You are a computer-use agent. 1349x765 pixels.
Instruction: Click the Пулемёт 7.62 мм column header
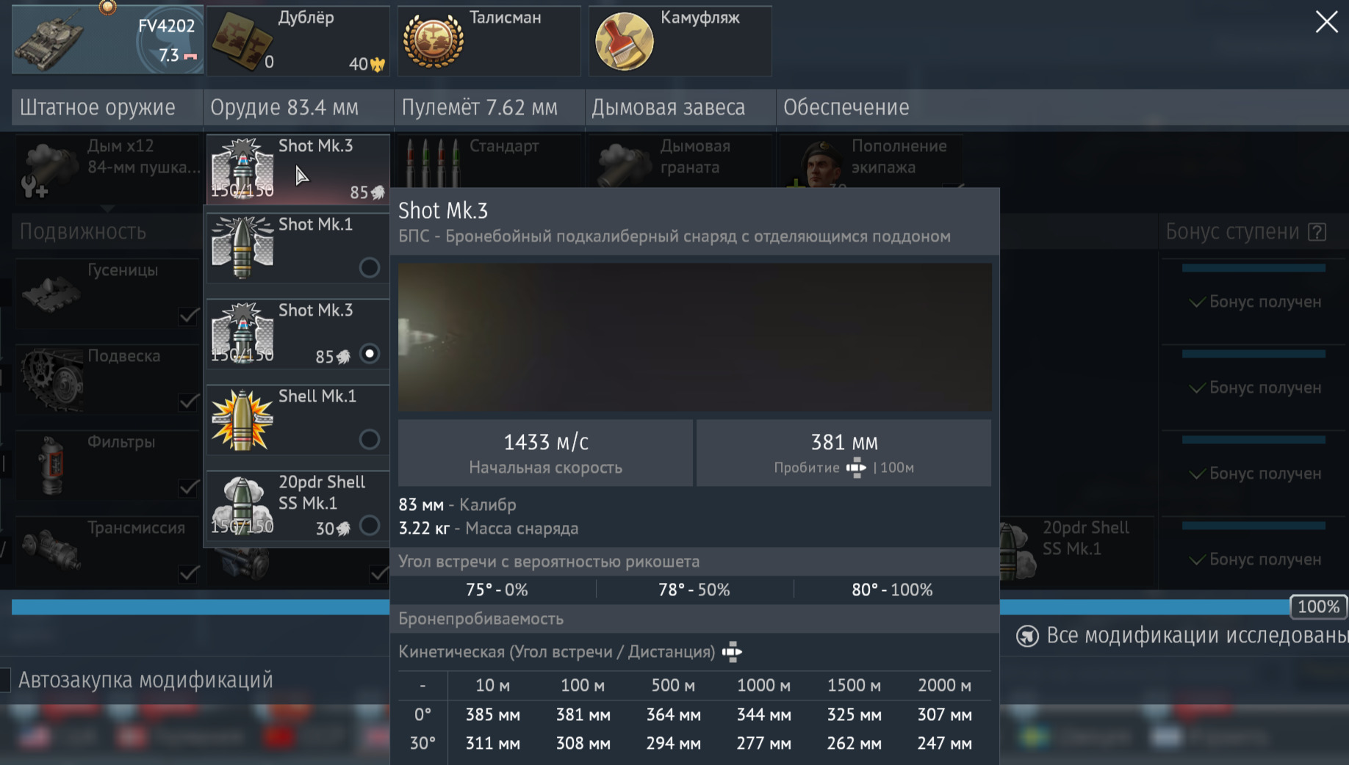479,107
